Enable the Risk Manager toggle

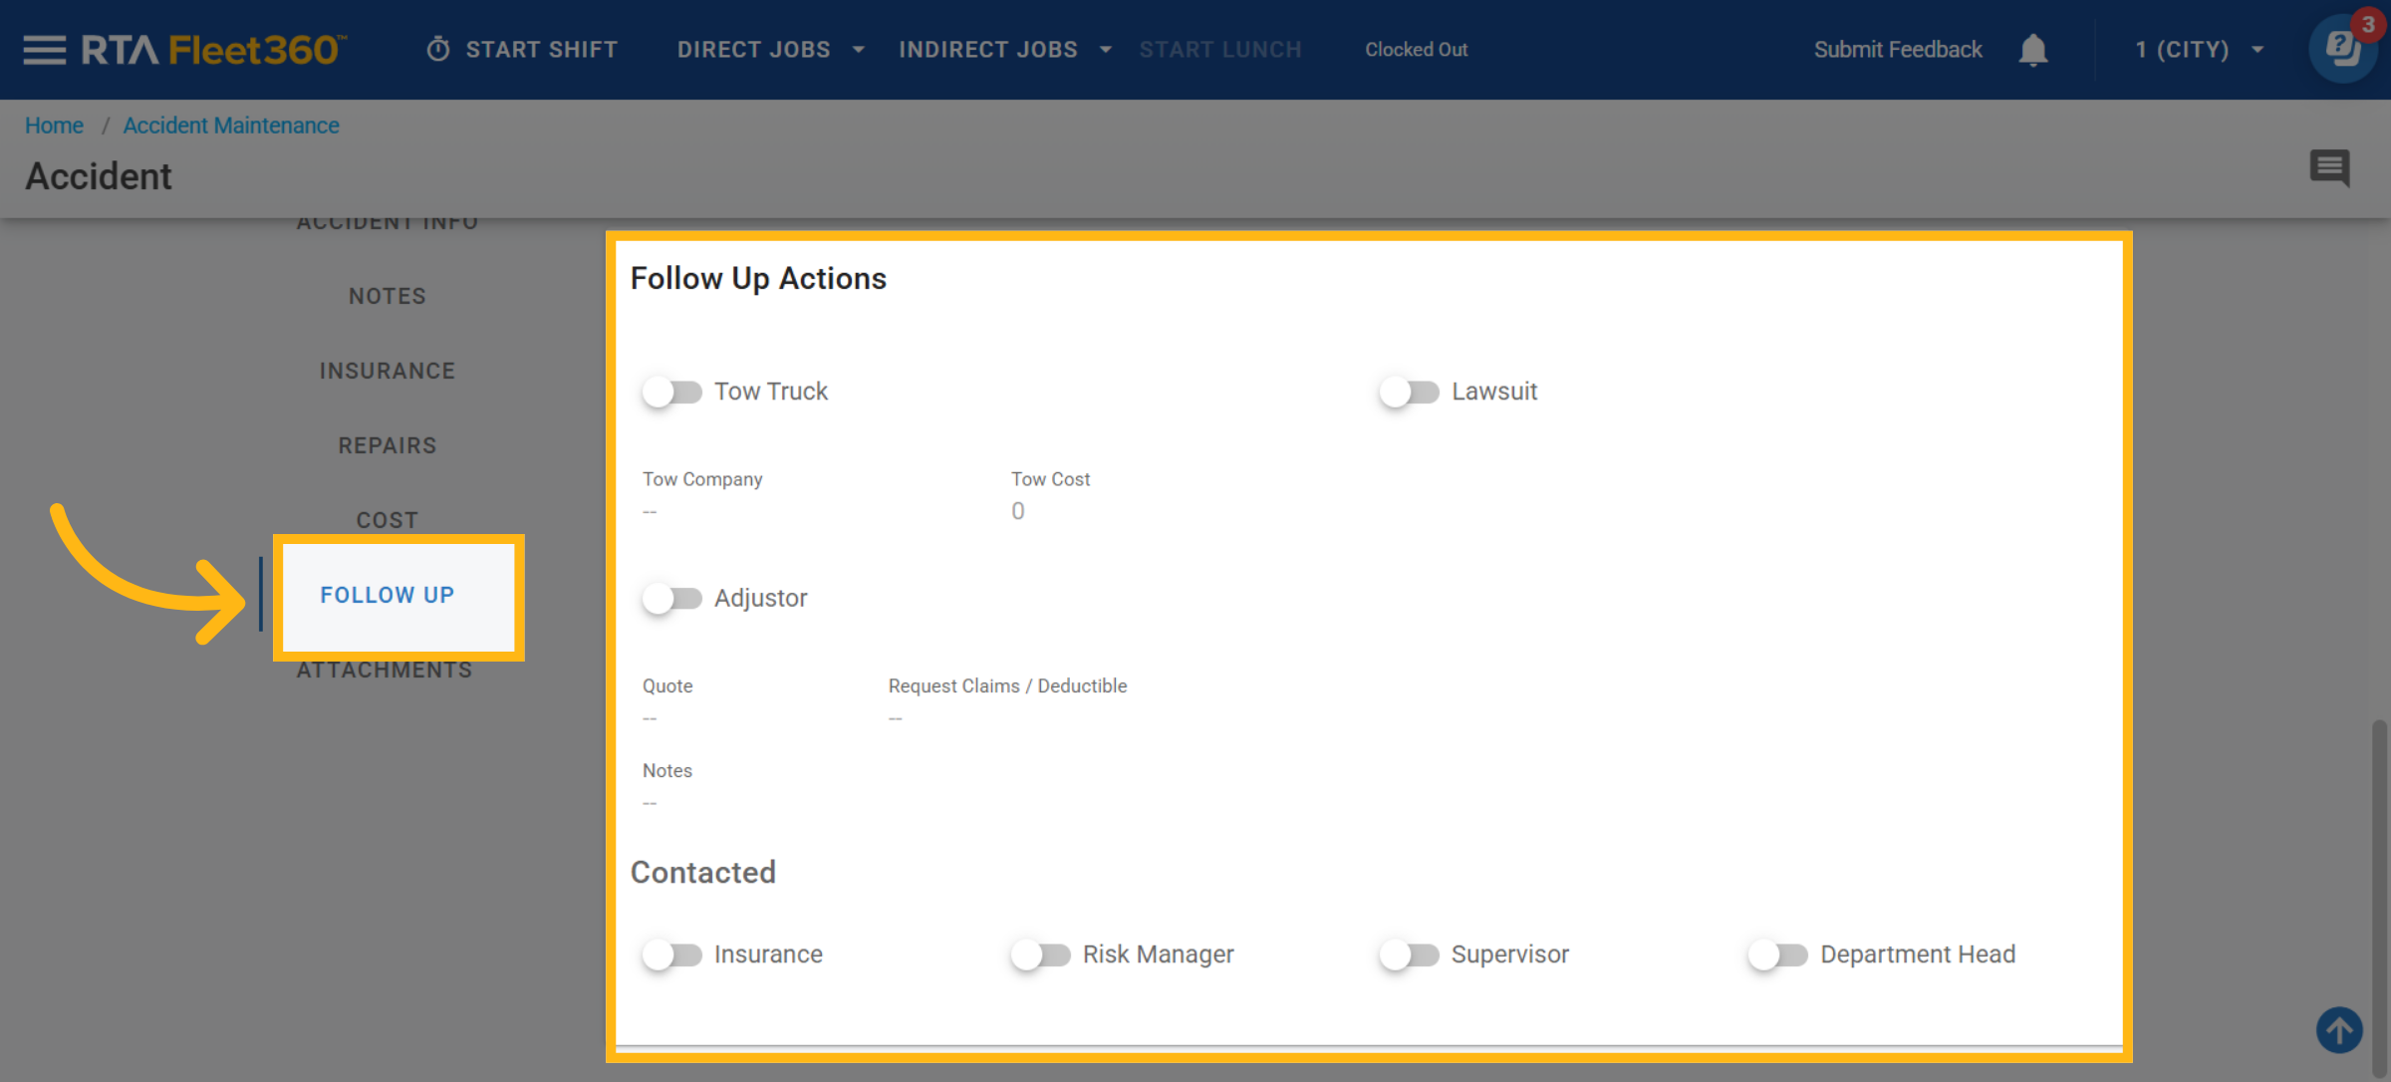coord(1040,954)
